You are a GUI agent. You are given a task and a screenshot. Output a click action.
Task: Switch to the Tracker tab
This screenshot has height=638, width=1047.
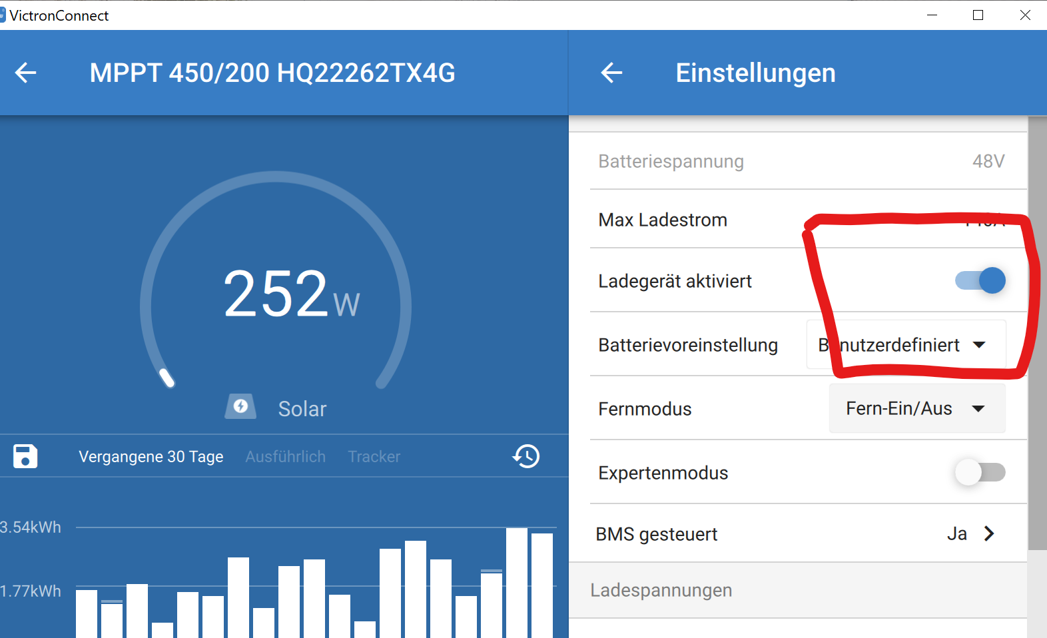tap(374, 457)
